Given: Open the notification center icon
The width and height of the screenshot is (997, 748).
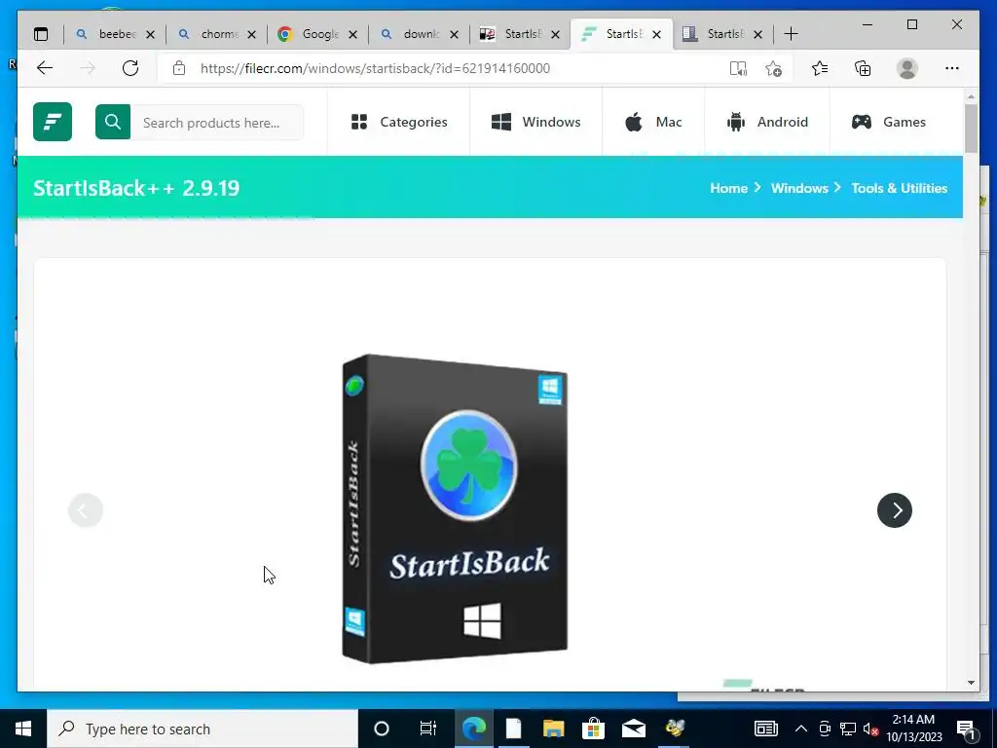Looking at the screenshot, I should pos(966,729).
